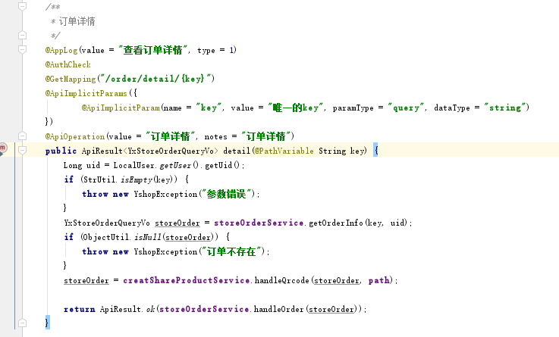The width and height of the screenshot is (559, 337).
Task: Click the detail method name
Action: (x=237, y=151)
